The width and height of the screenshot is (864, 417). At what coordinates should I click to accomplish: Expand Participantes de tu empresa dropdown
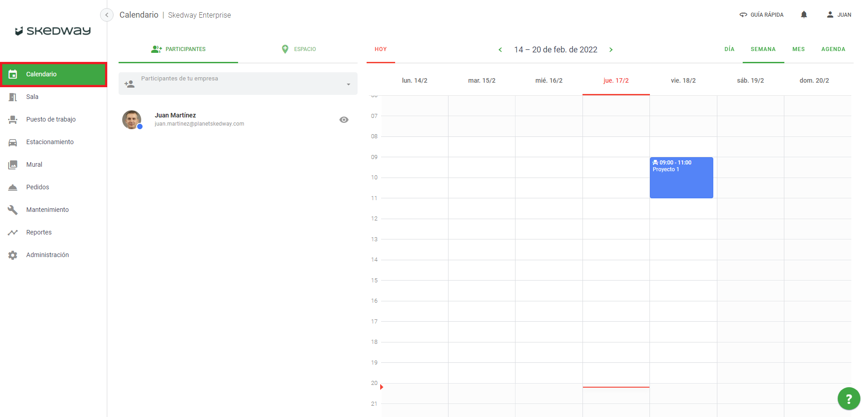[x=348, y=84]
